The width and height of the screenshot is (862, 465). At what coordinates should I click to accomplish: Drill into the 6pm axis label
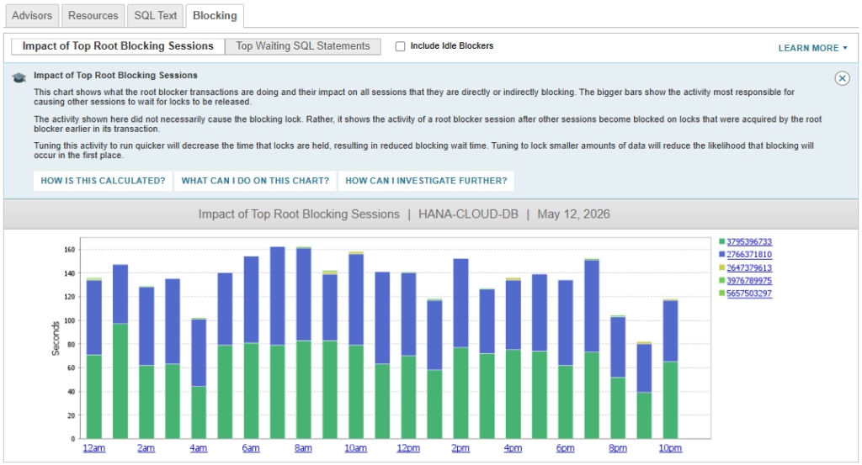(x=565, y=448)
